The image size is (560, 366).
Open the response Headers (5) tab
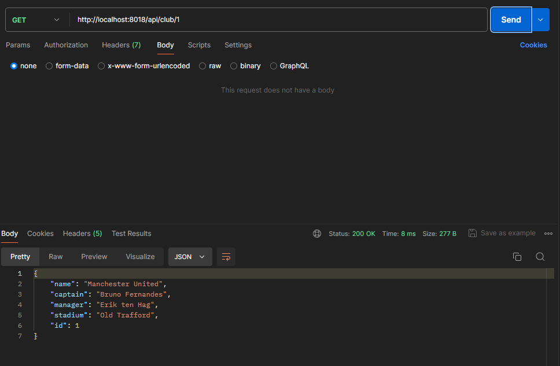(83, 234)
